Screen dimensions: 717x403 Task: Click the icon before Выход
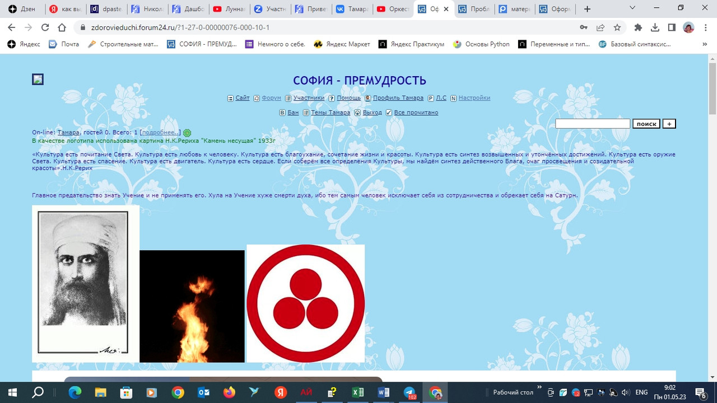(x=357, y=113)
